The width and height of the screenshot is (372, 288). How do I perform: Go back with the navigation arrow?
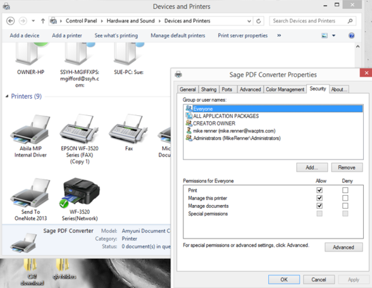10,21
